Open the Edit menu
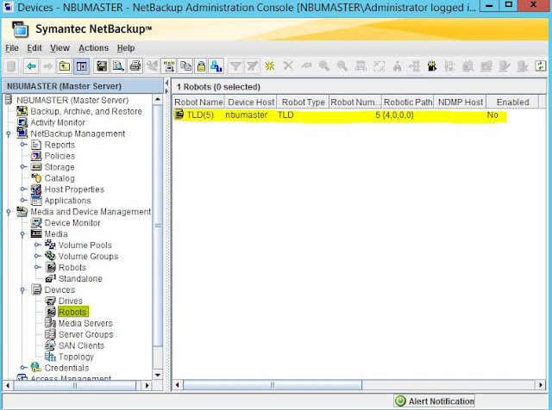This screenshot has width=552, height=410. coord(34,48)
